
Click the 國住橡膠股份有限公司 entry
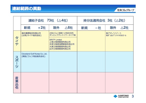pos(31,33)
